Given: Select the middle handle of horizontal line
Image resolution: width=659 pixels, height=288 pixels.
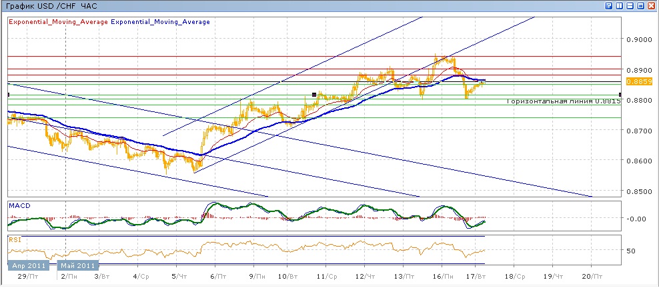Looking at the screenshot, I should 314,95.
